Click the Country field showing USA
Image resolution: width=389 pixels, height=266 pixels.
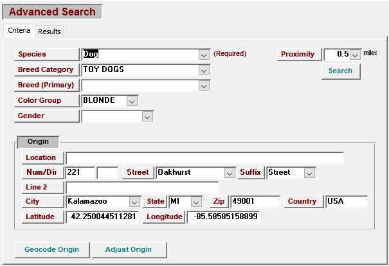pyautogui.click(x=347, y=202)
